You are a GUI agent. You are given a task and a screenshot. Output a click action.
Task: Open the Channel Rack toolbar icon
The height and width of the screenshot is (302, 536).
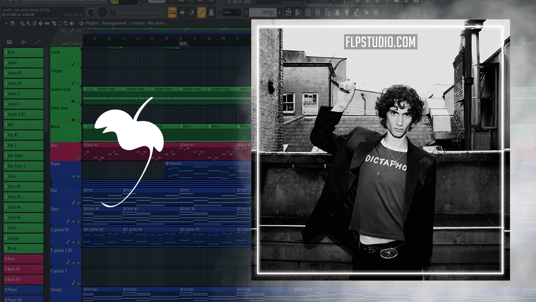coord(308,13)
